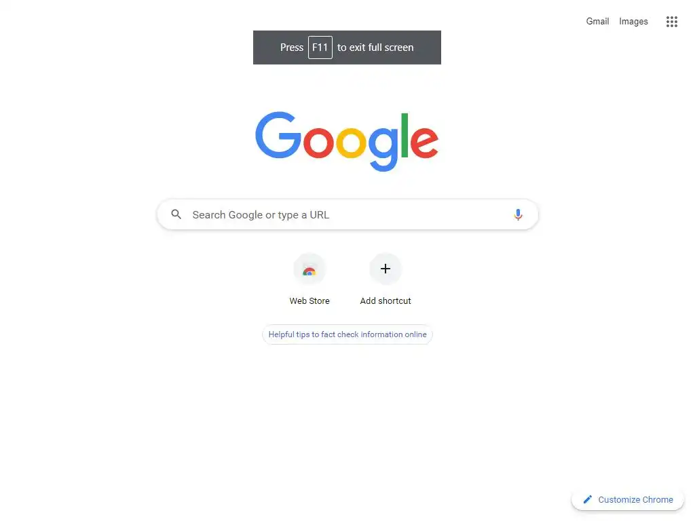Click the plus icon for Add shortcut
695x521 pixels.
[x=386, y=269]
